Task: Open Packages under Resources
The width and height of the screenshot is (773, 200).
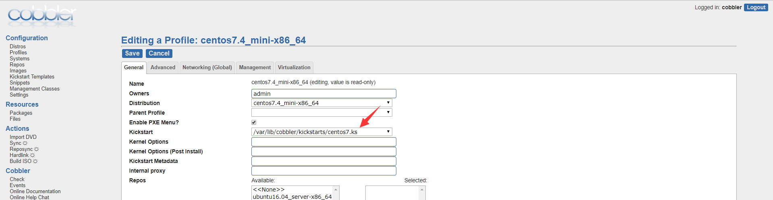Action: click(x=21, y=113)
